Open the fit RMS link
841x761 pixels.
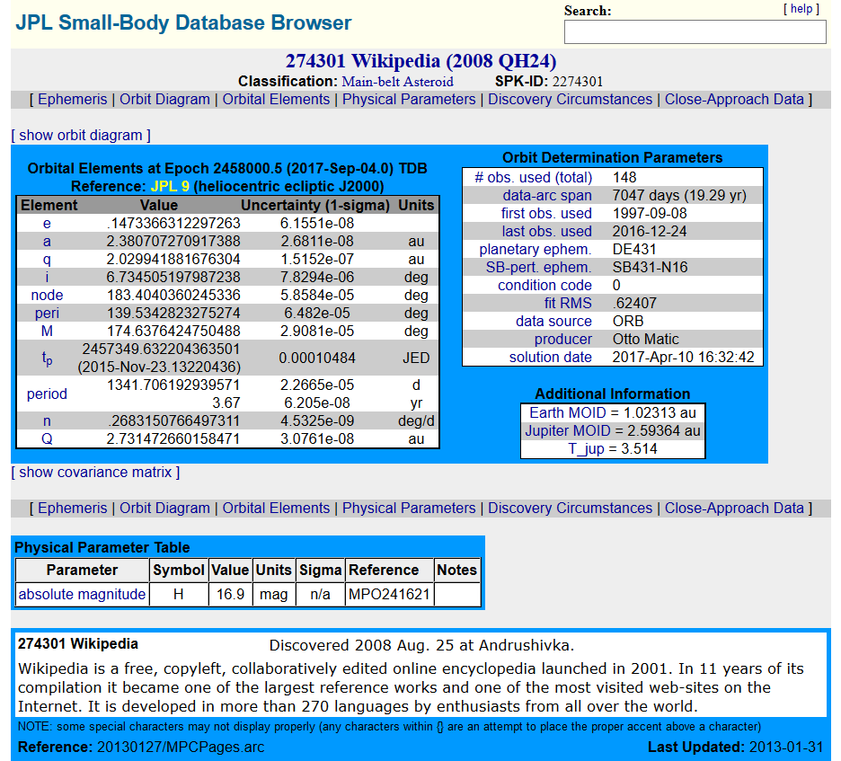(x=568, y=303)
